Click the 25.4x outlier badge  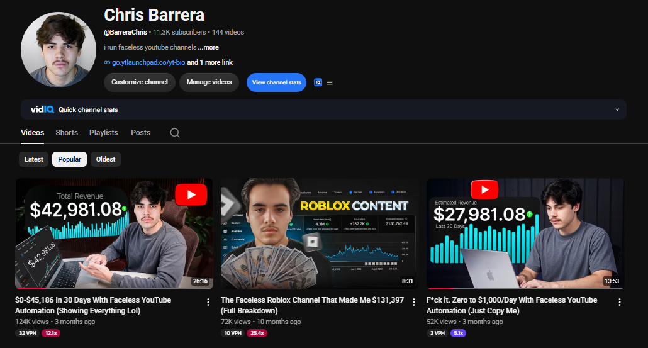tap(257, 333)
